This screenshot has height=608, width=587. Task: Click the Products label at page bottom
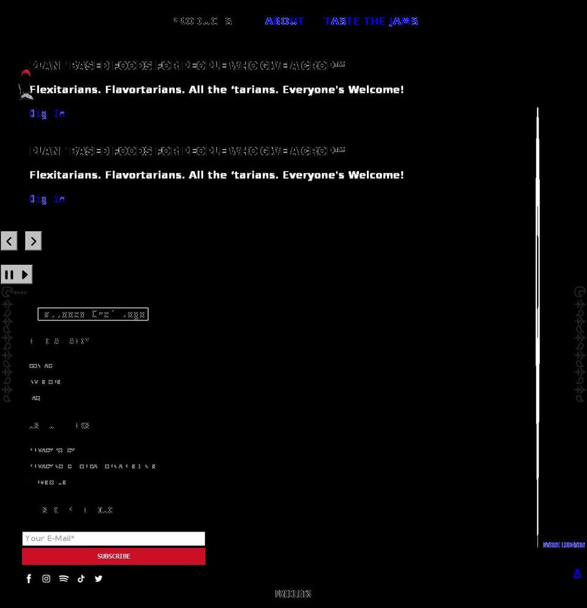(x=293, y=594)
